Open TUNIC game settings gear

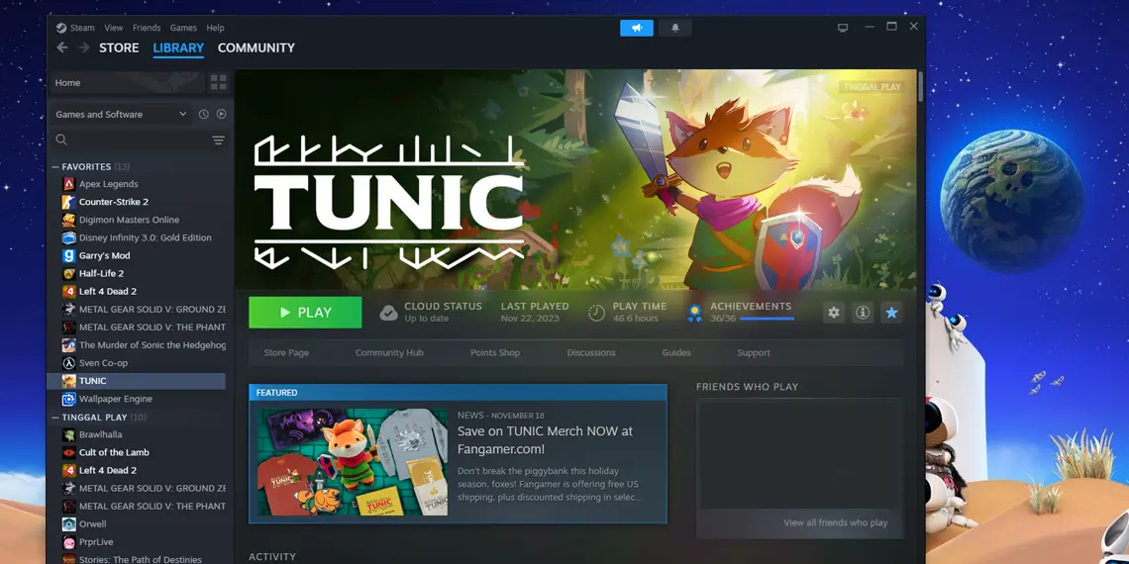coord(834,313)
